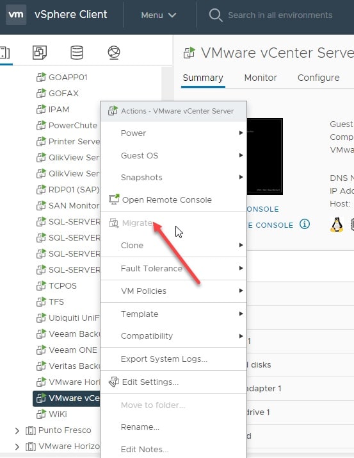The height and width of the screenshot is (458, 354).
Task: Choose Open Remote Console menu entry
Action: pos(173,199)
